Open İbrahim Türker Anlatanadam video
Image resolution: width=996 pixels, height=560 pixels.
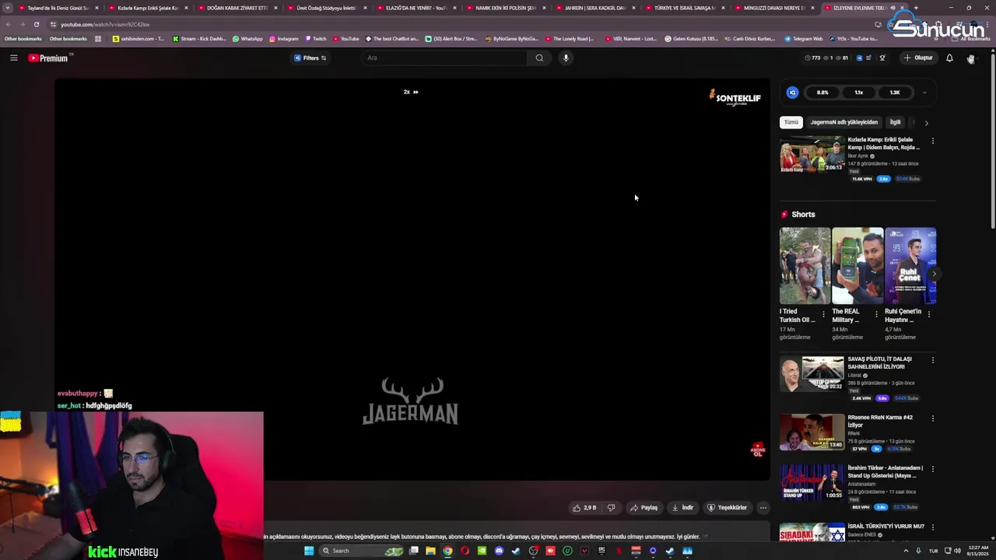[x=812, y=482]
